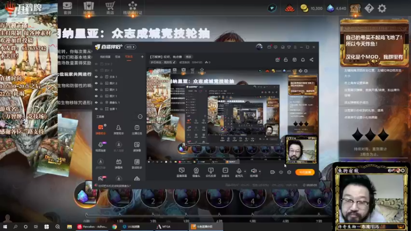Screen dimensions: 411x231
Task: Click the red lotus icon in Arena header
Action: pos(290,8)
